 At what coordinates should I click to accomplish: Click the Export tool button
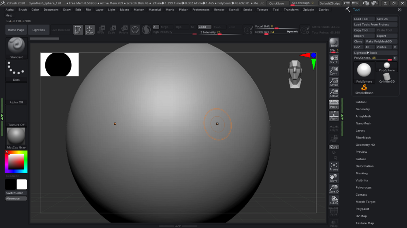pyautogui.click(x=386, y=36)
